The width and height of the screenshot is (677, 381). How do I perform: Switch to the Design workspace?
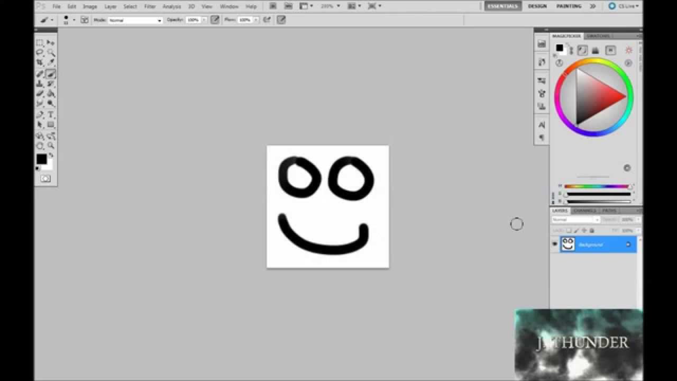[x=537, y=6]
